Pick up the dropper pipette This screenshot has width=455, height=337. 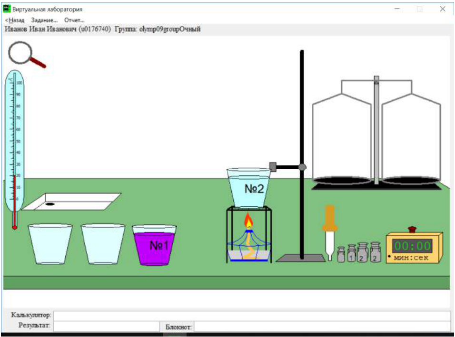tap(330, 233)
